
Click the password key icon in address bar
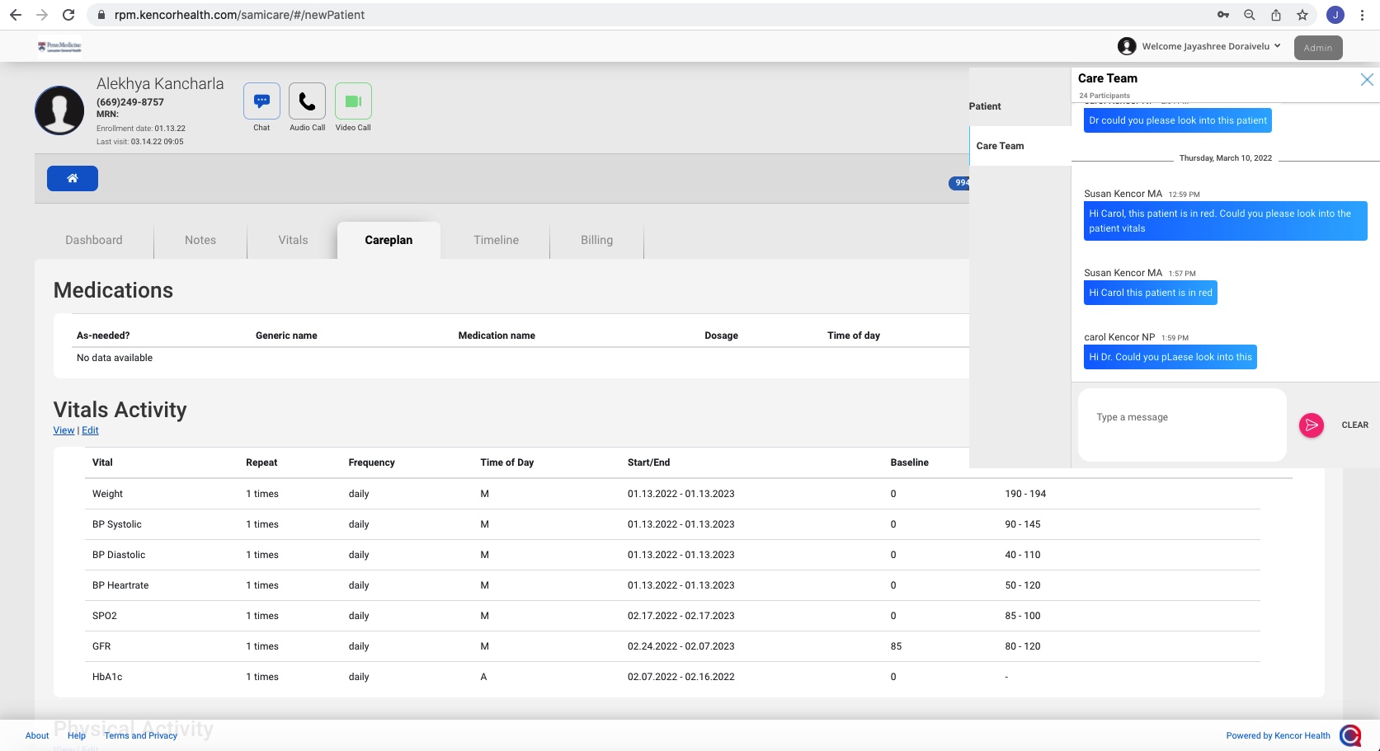(x=1223, y=15)
